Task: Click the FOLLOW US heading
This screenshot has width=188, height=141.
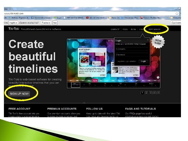Action: click(x=94, y=109)
